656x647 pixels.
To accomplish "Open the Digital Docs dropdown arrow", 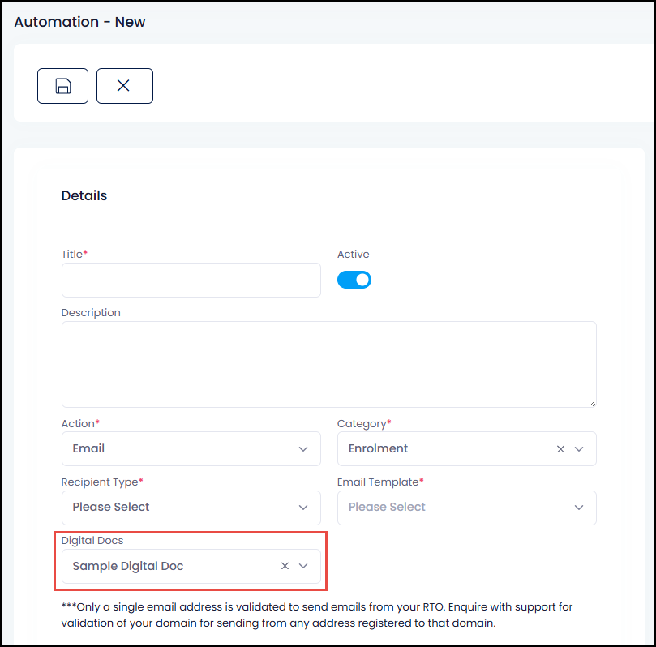I will (x=303, y=566).
